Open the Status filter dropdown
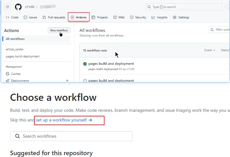 coord(225,50)
